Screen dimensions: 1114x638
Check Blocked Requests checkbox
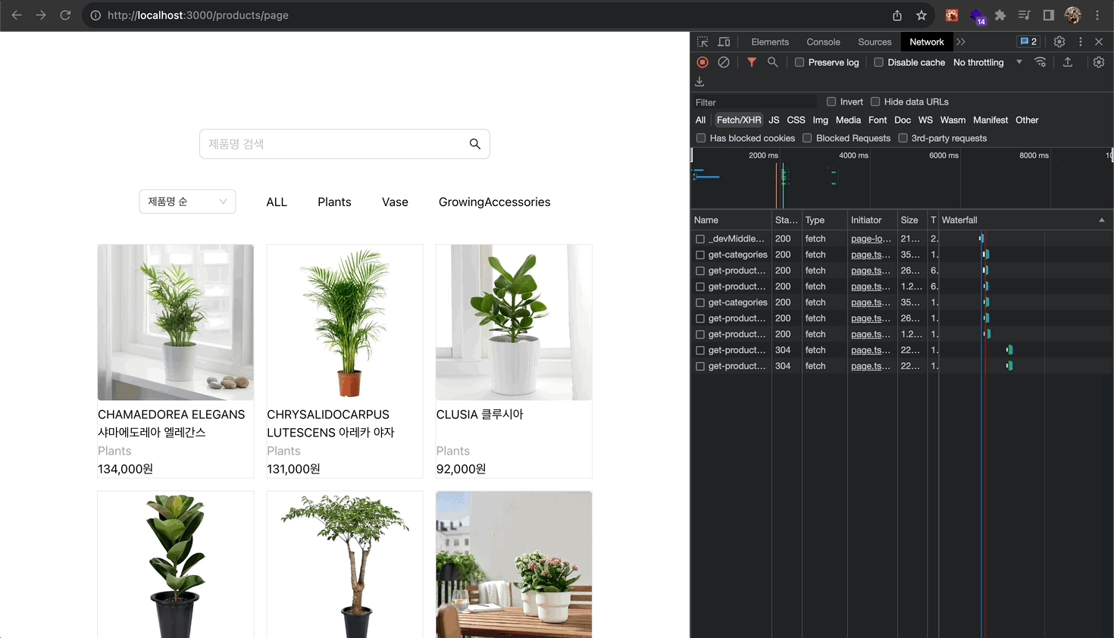807,138
